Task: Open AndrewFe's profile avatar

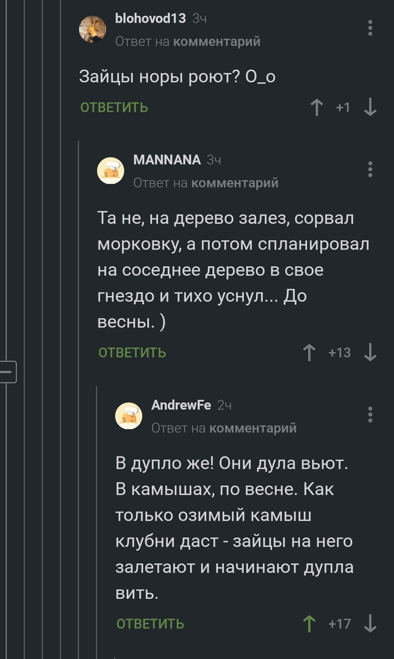Action: click(129, 416)
